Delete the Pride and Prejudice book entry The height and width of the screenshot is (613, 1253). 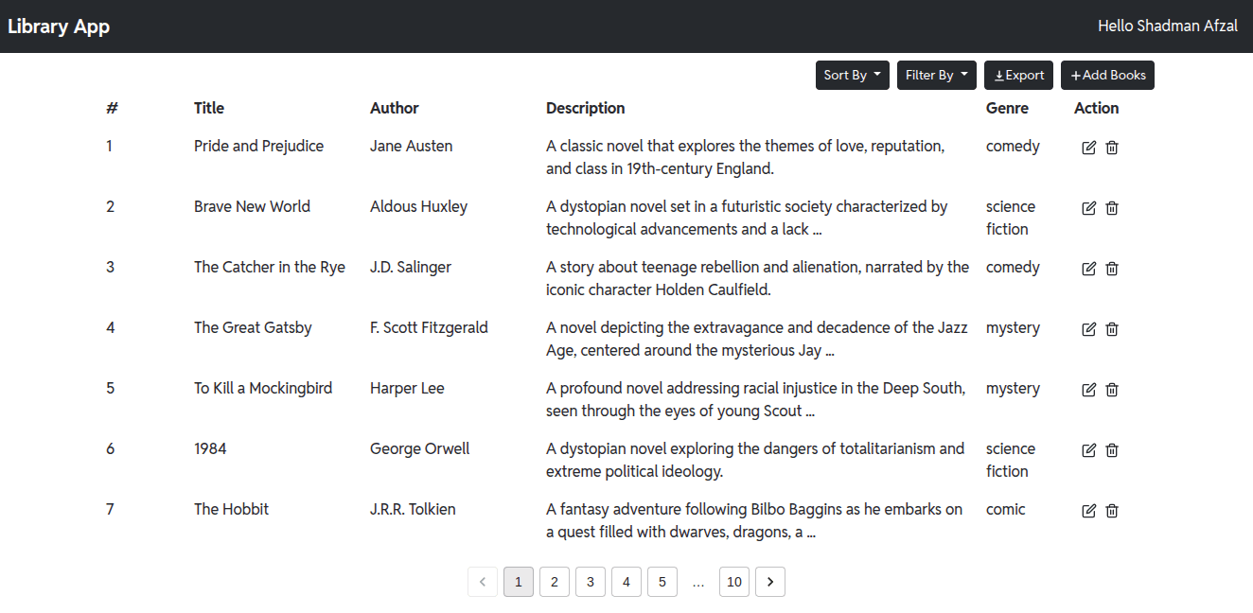1112,148
